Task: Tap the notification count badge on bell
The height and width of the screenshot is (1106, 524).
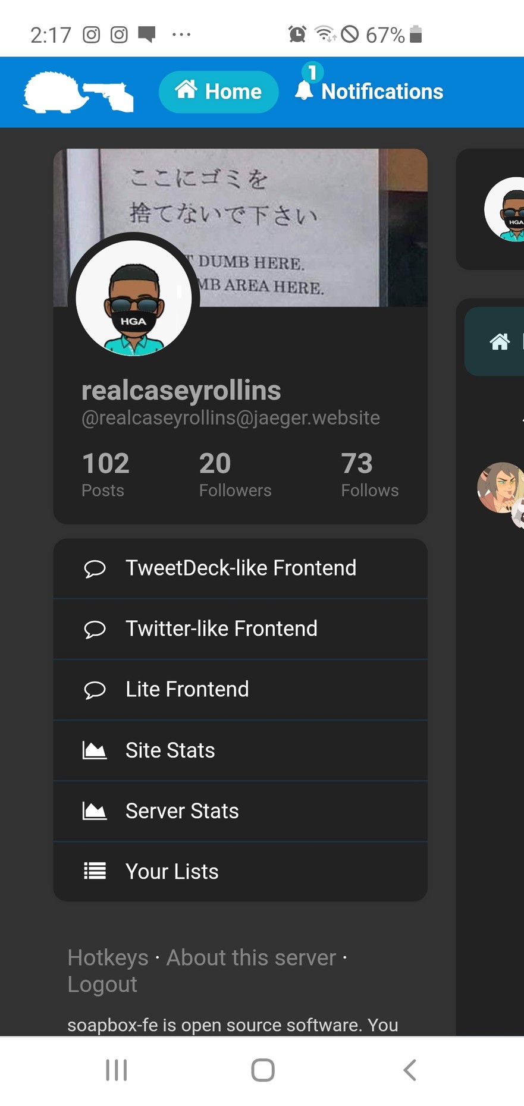Action: click(x=312, y=73)
